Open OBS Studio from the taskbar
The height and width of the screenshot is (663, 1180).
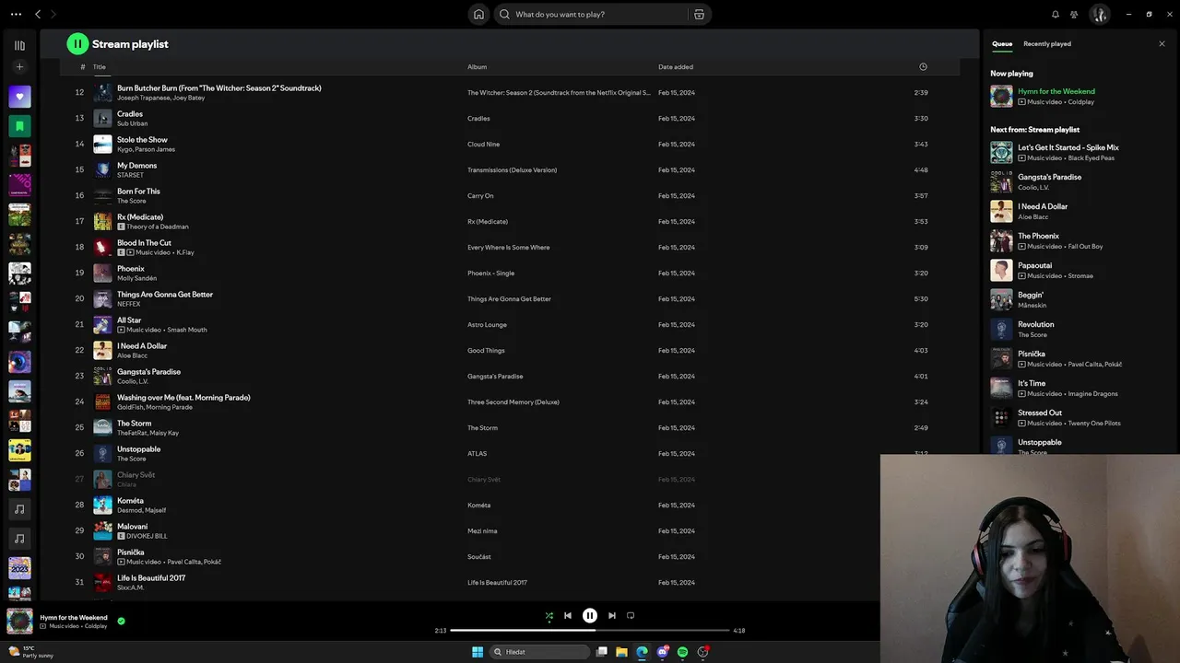point(703,652)
